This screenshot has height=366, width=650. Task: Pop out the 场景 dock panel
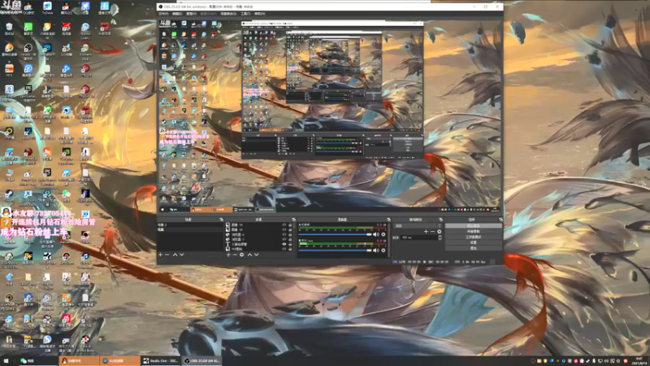221,220
